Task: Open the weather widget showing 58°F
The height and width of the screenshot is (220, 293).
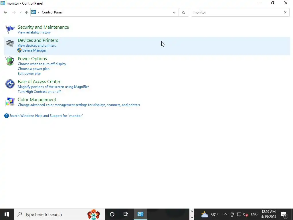Action: coord(209,214)
